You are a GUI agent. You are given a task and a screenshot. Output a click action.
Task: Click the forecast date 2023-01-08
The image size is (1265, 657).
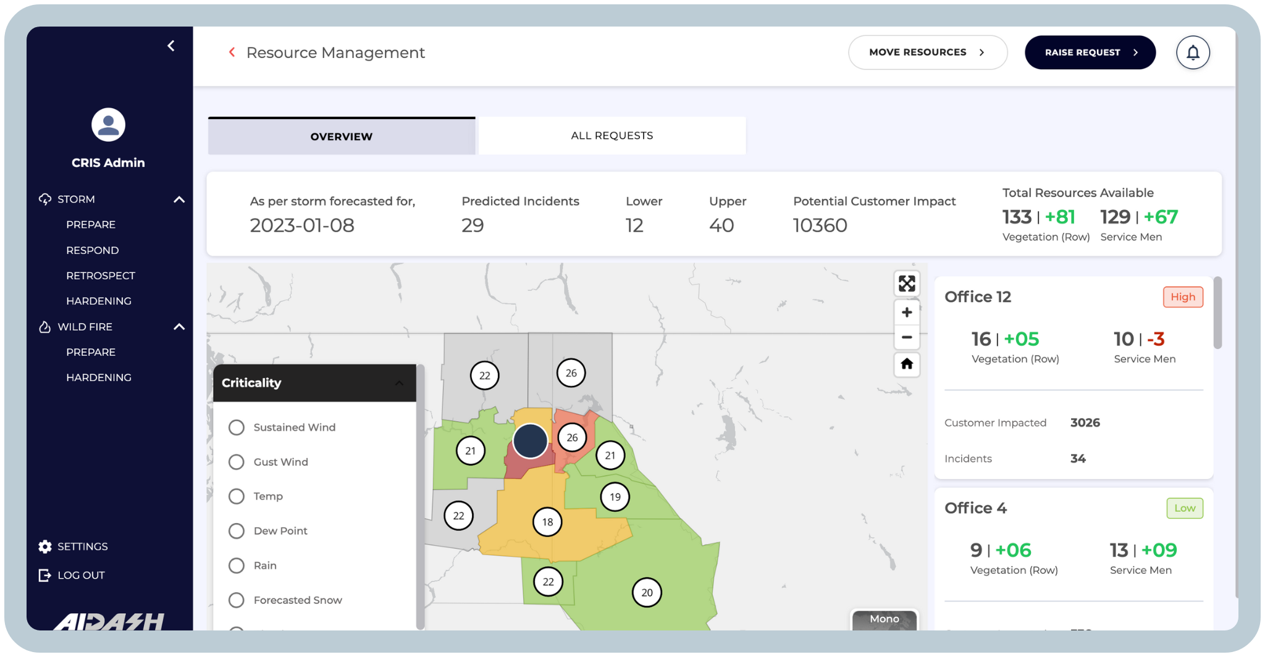coord(302,225)
